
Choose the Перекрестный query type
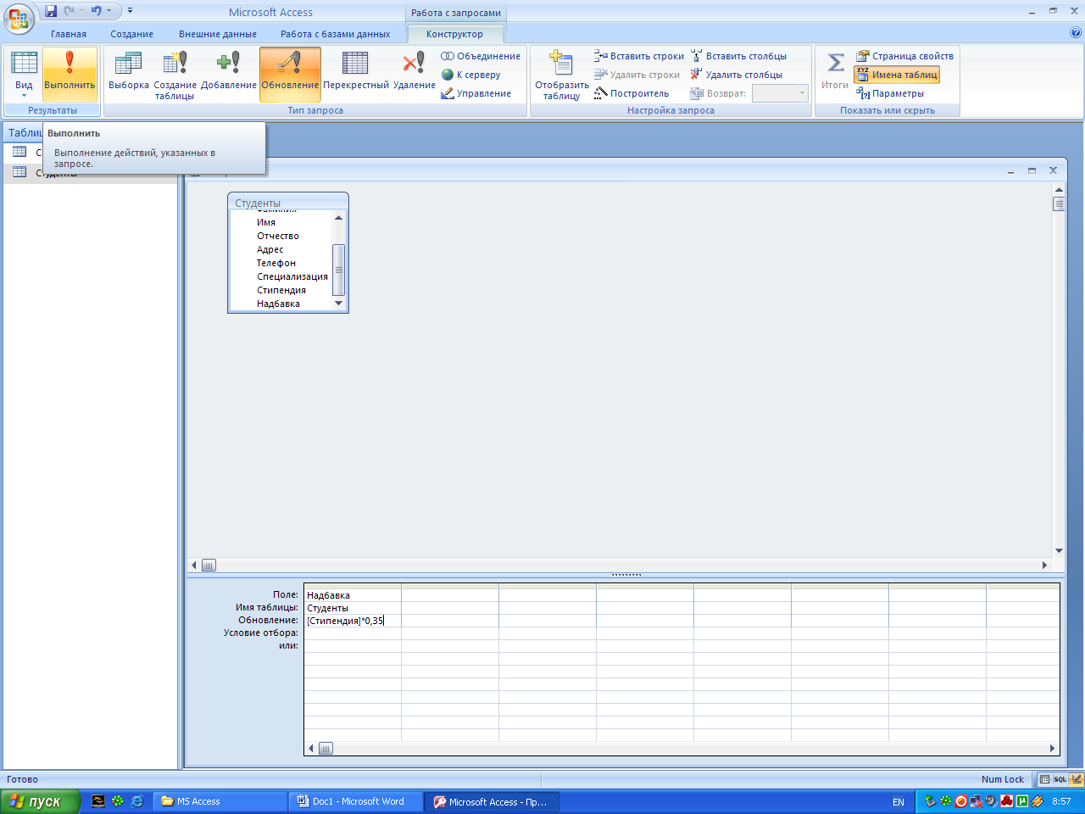tap(356, 75)
